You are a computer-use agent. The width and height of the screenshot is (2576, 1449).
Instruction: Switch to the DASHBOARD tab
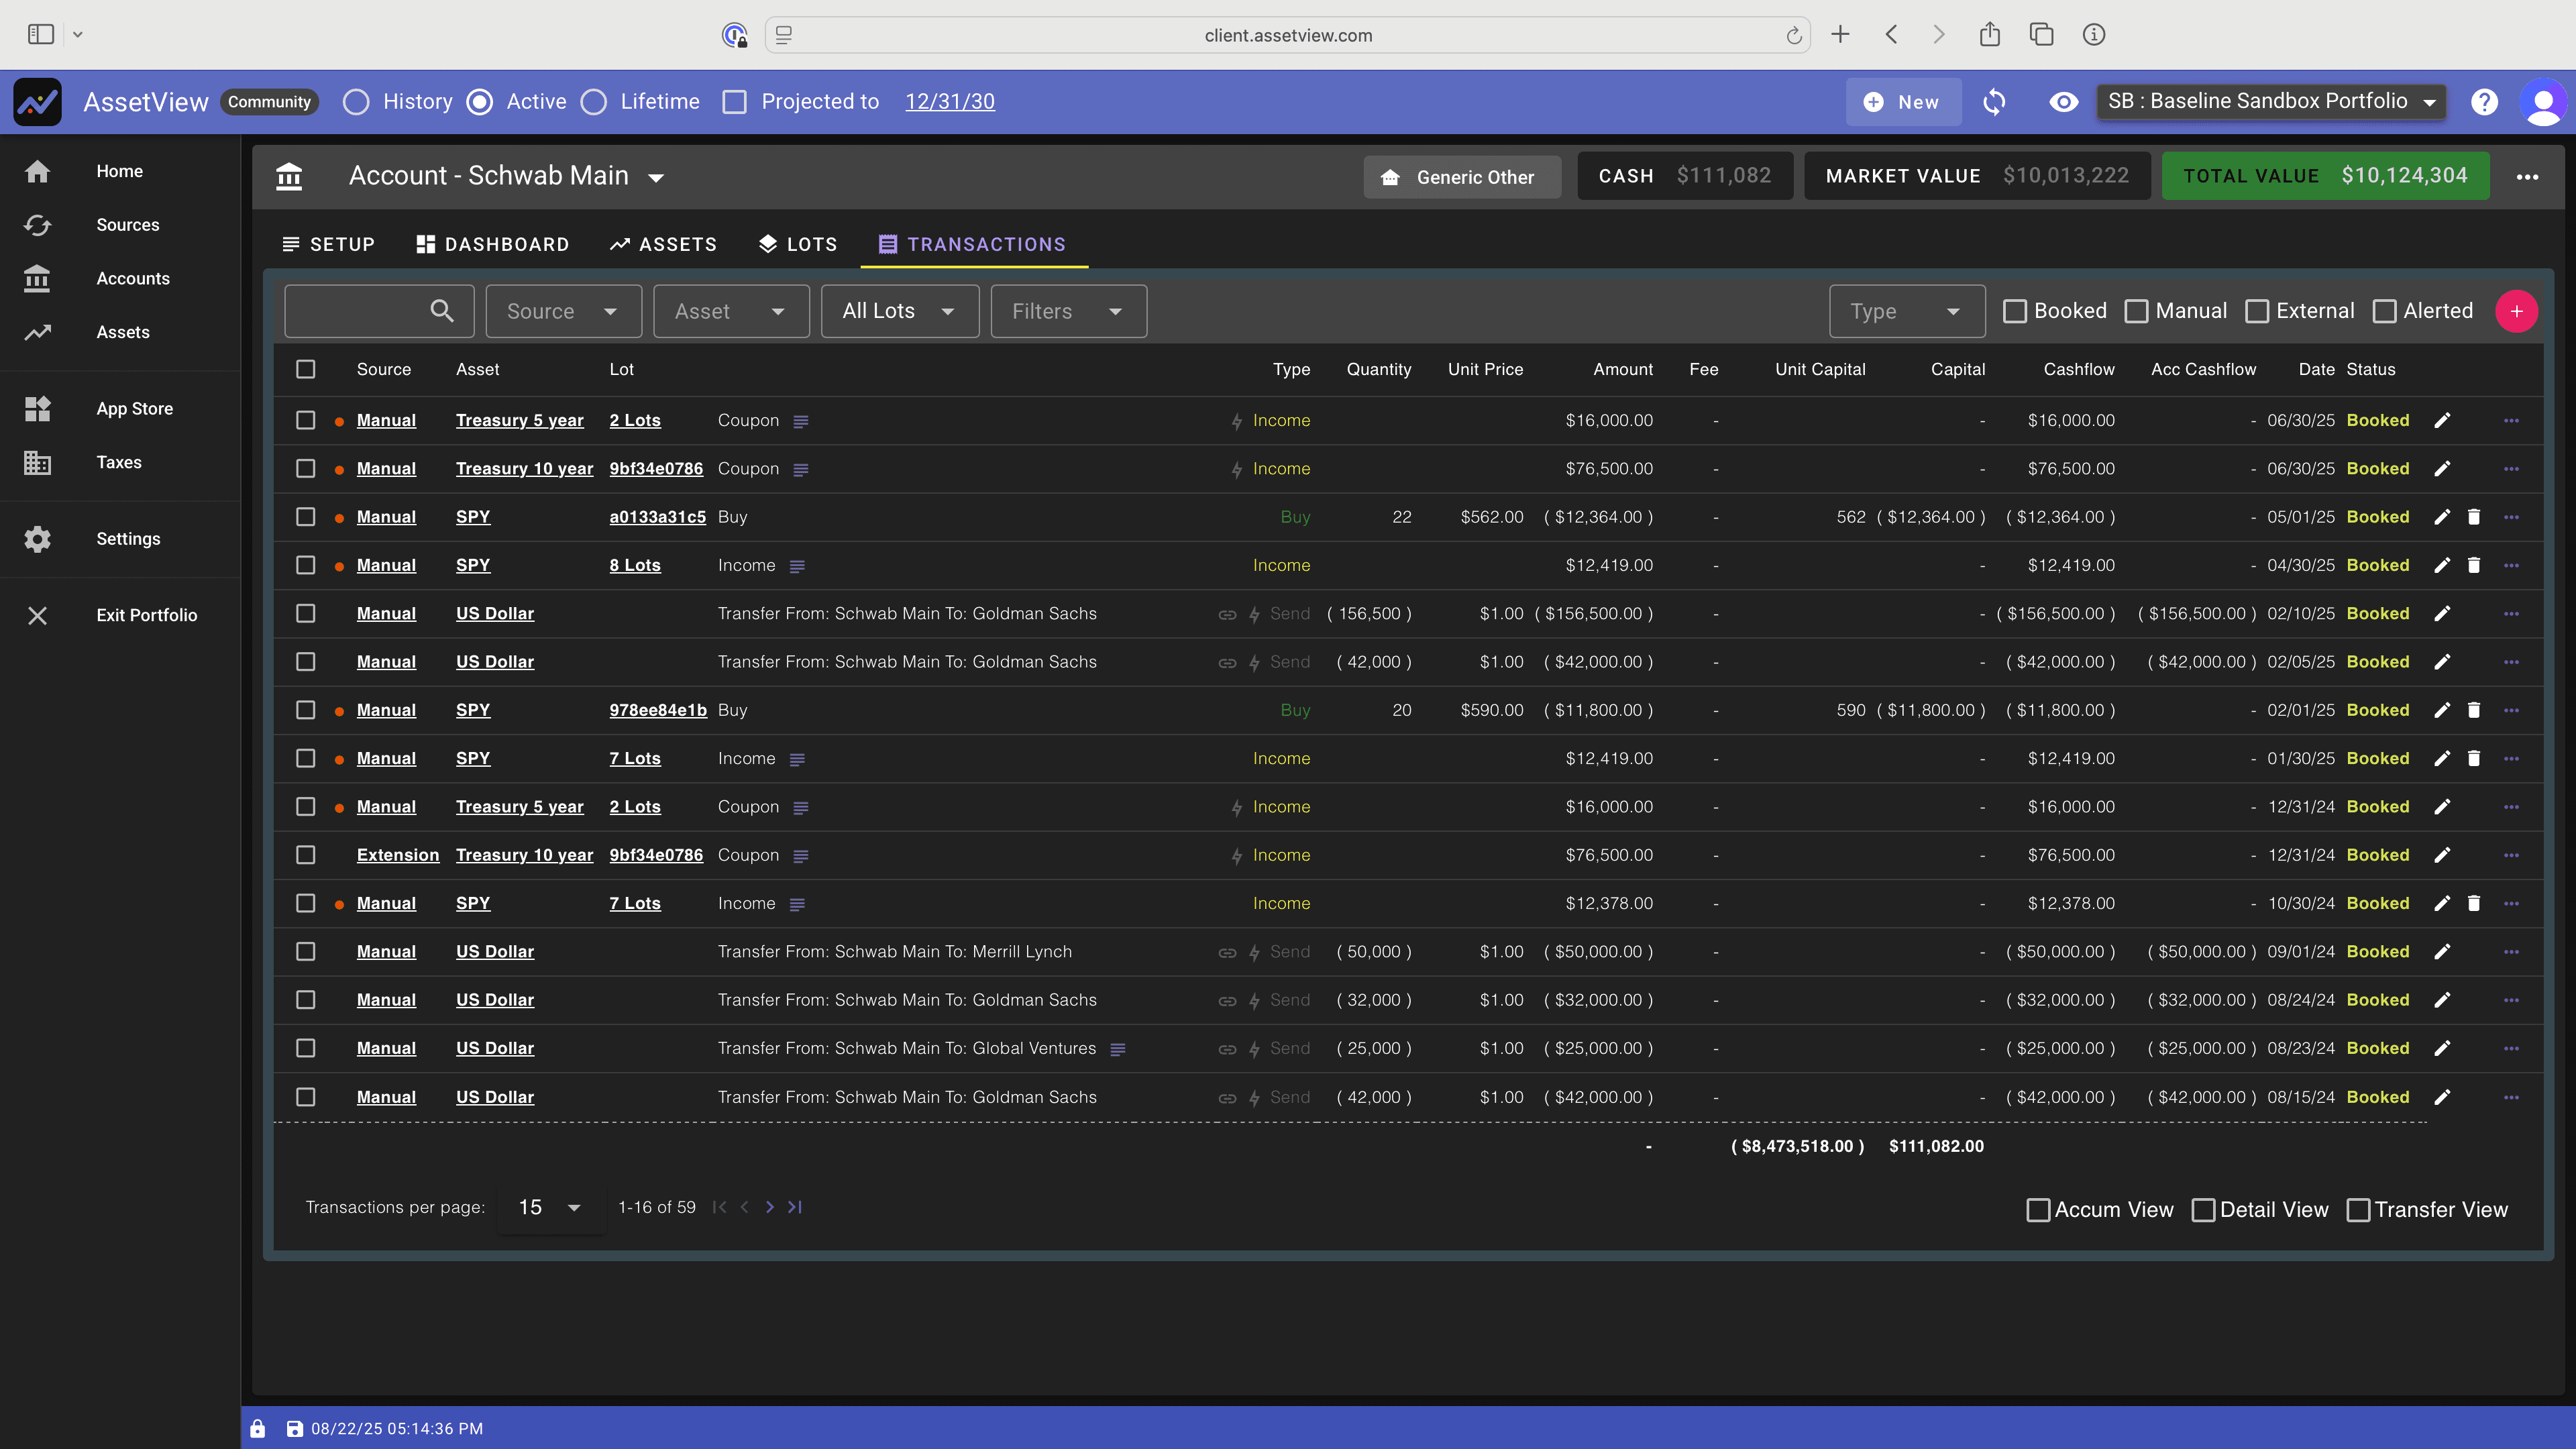pos(493,244)
